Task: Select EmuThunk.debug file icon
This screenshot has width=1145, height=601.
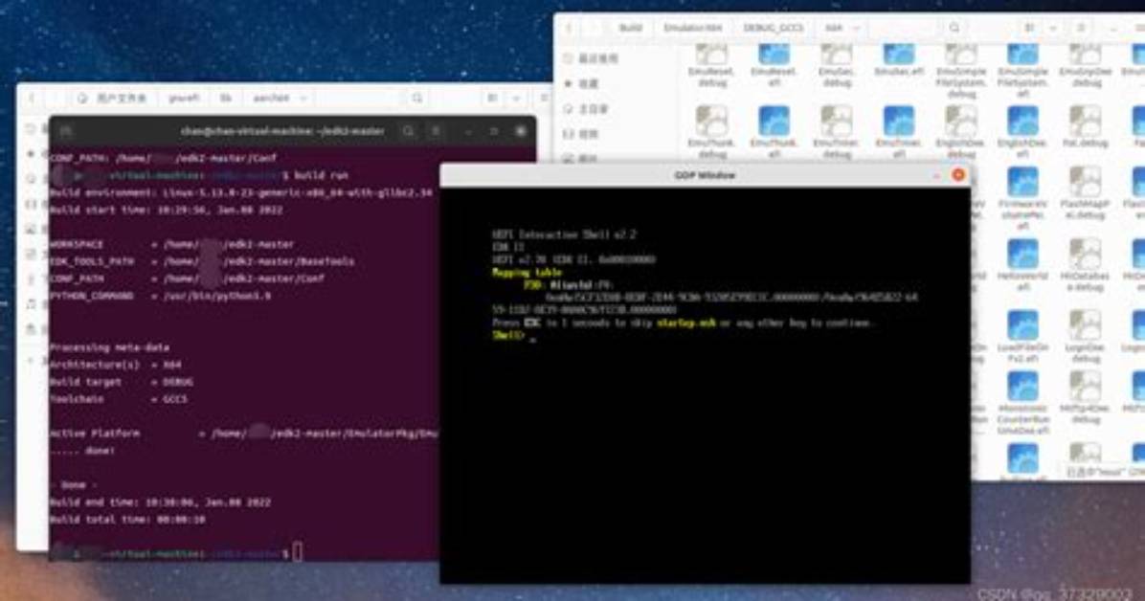Action: pyautogui.click(x=711, y=121)
